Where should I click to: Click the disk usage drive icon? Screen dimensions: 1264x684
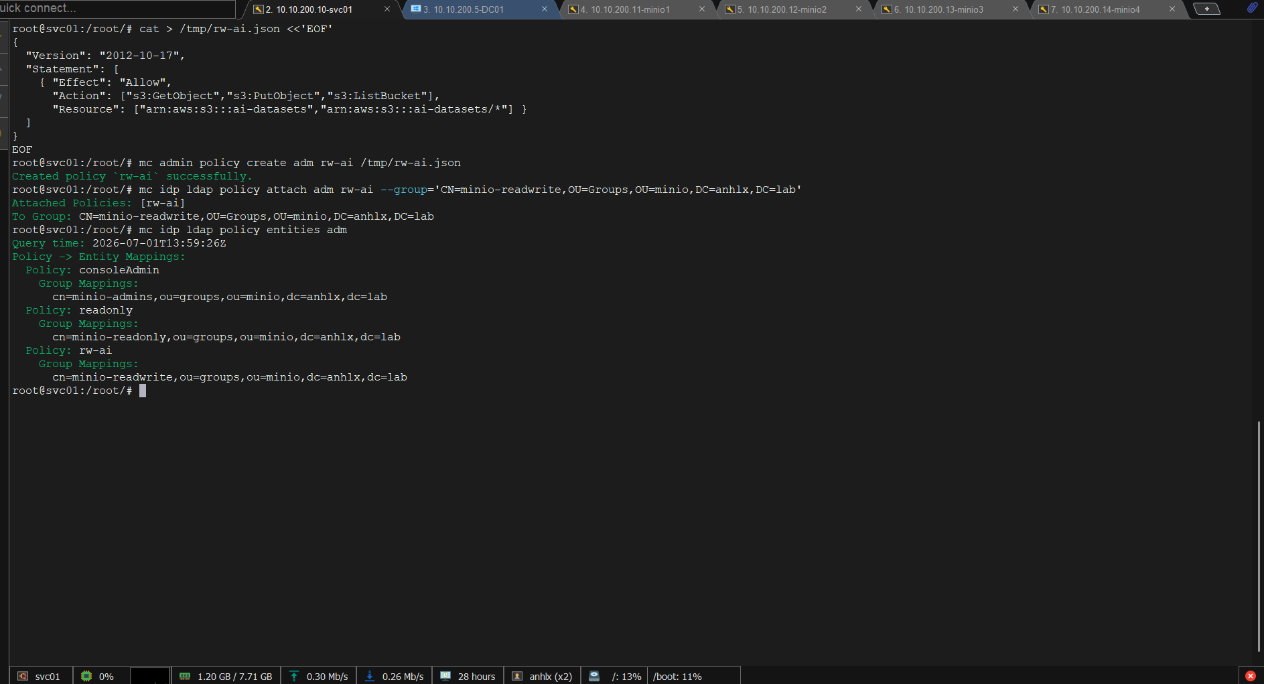pyautogui.click(x=594, y=676)
